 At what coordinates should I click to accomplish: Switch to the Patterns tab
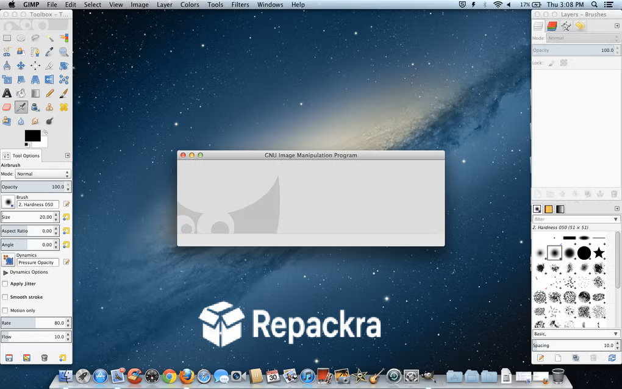coord(549,209)
